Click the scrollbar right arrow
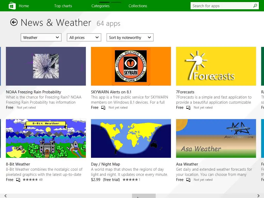The image size is (264, 198). 258,196
